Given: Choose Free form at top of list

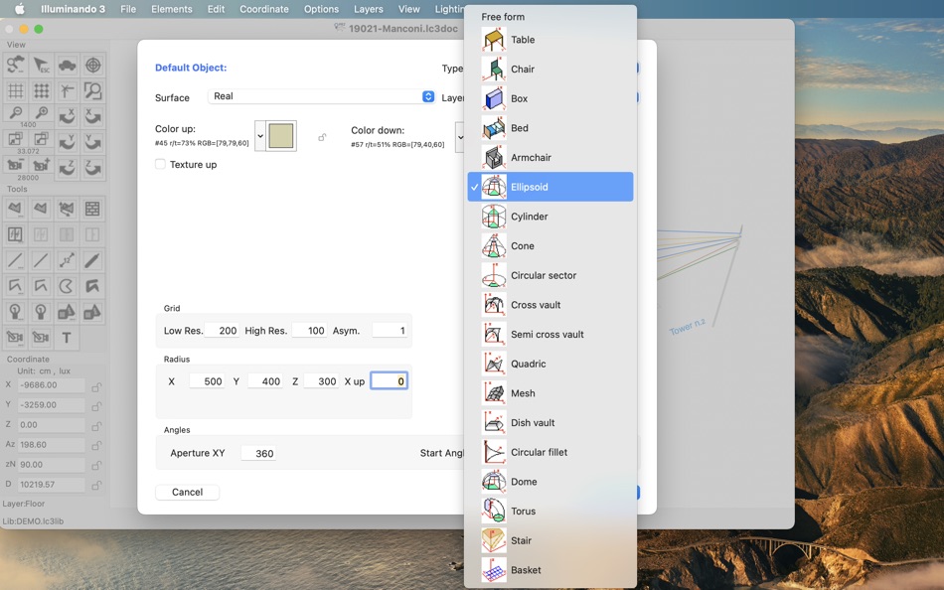Looking at the screenshot, I should click(x=551, y=17).
